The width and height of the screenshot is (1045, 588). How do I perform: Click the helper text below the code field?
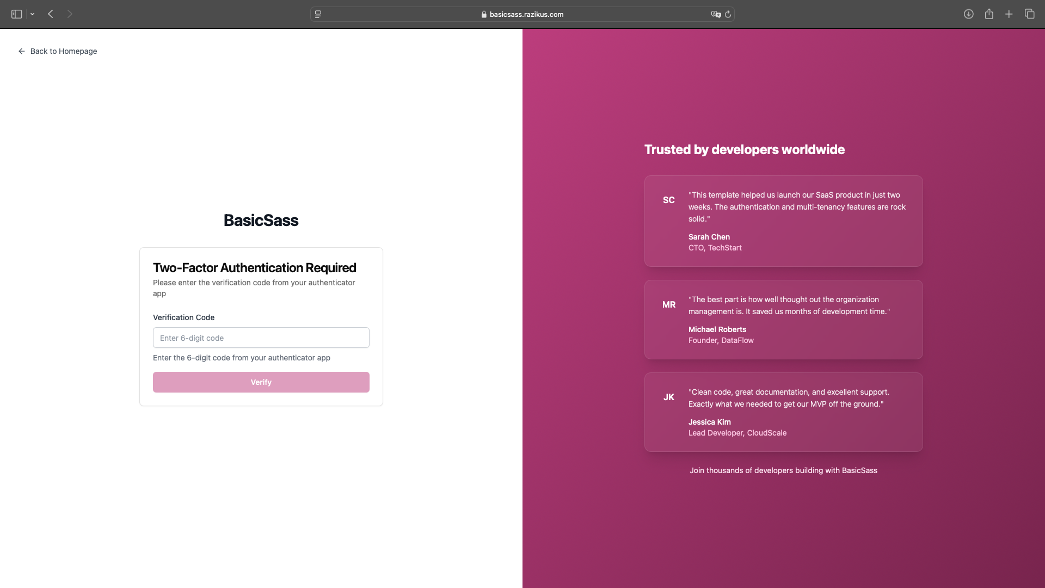[242, 358]
